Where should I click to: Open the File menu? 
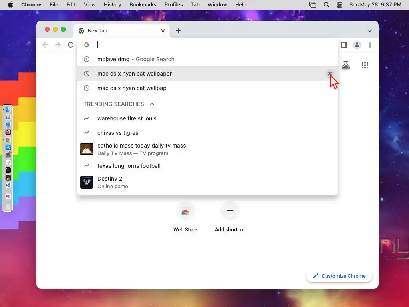point(54,5)
